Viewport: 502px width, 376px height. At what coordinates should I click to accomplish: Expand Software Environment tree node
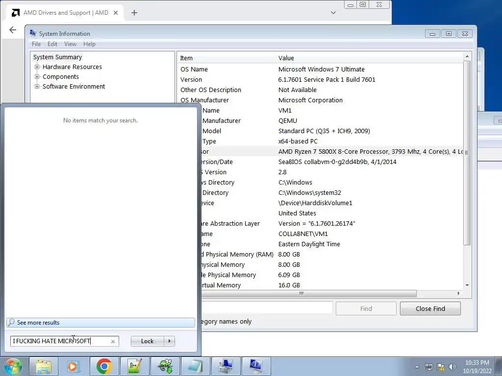(x=37, y=87)
